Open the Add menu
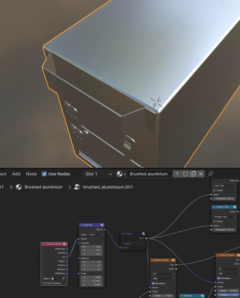240x298 pixels. click(16, 174)
